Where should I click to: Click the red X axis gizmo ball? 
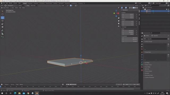(x=118, y=13)
